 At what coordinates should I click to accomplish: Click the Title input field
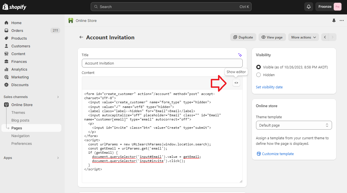tap(162, 63)
